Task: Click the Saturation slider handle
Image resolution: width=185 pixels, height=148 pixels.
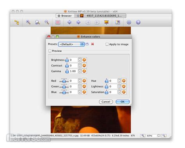Action: pyautogui.click(x=107, y=92)
